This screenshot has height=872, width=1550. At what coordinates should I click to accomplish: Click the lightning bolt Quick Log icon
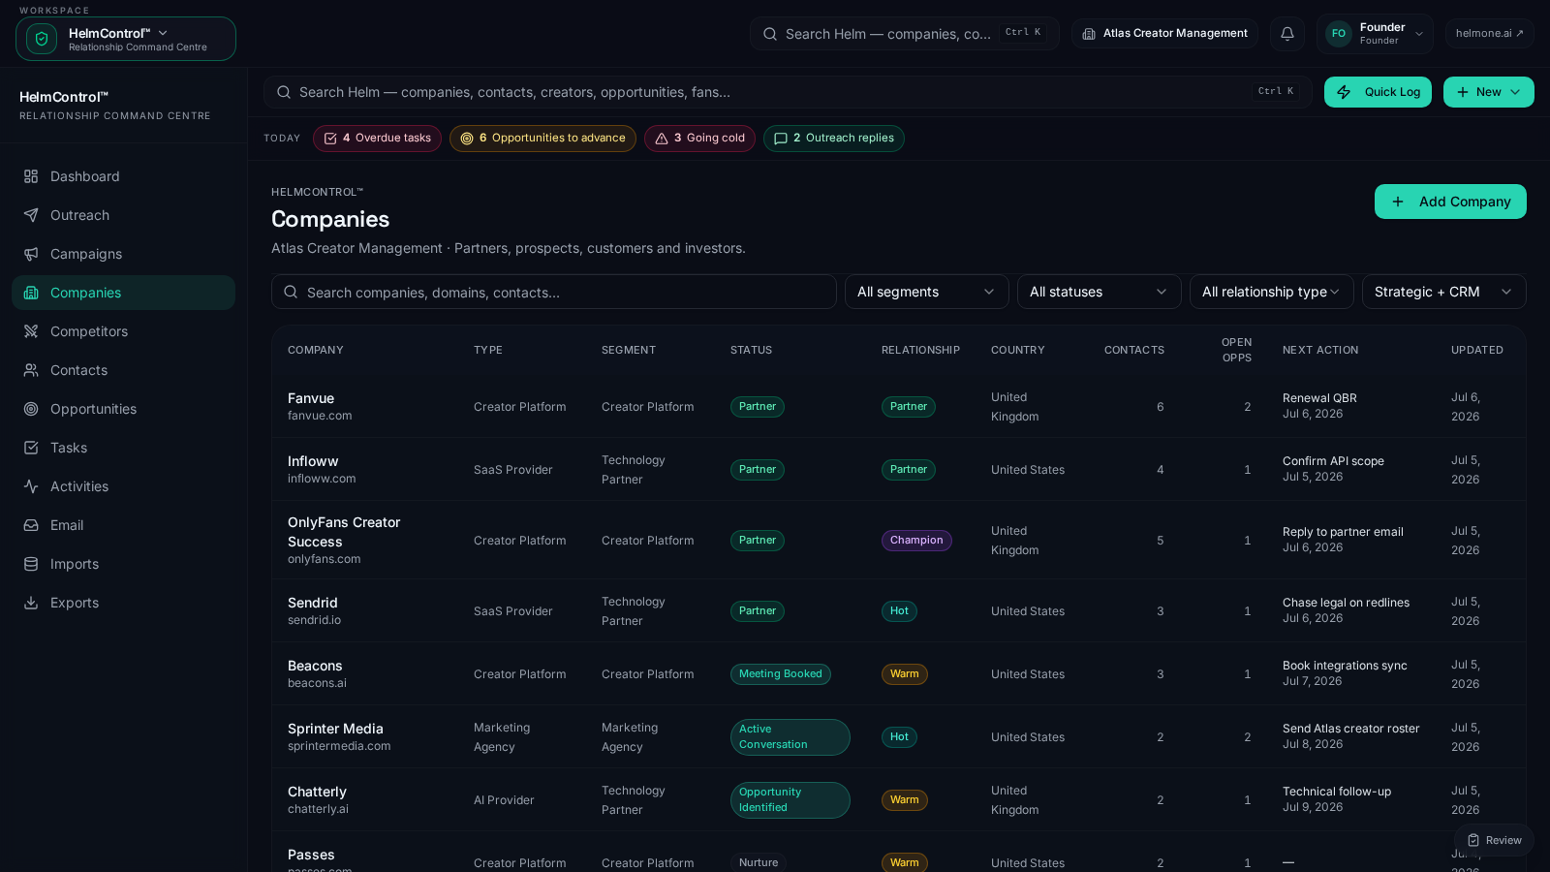click(1344, 92)
